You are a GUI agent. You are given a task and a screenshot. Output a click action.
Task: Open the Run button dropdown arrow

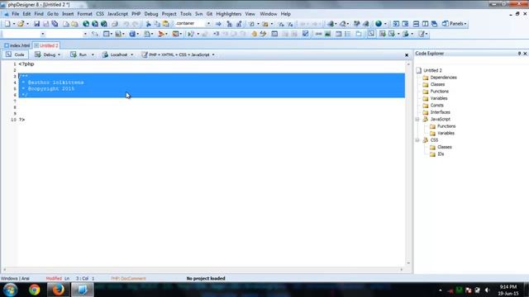93,54
